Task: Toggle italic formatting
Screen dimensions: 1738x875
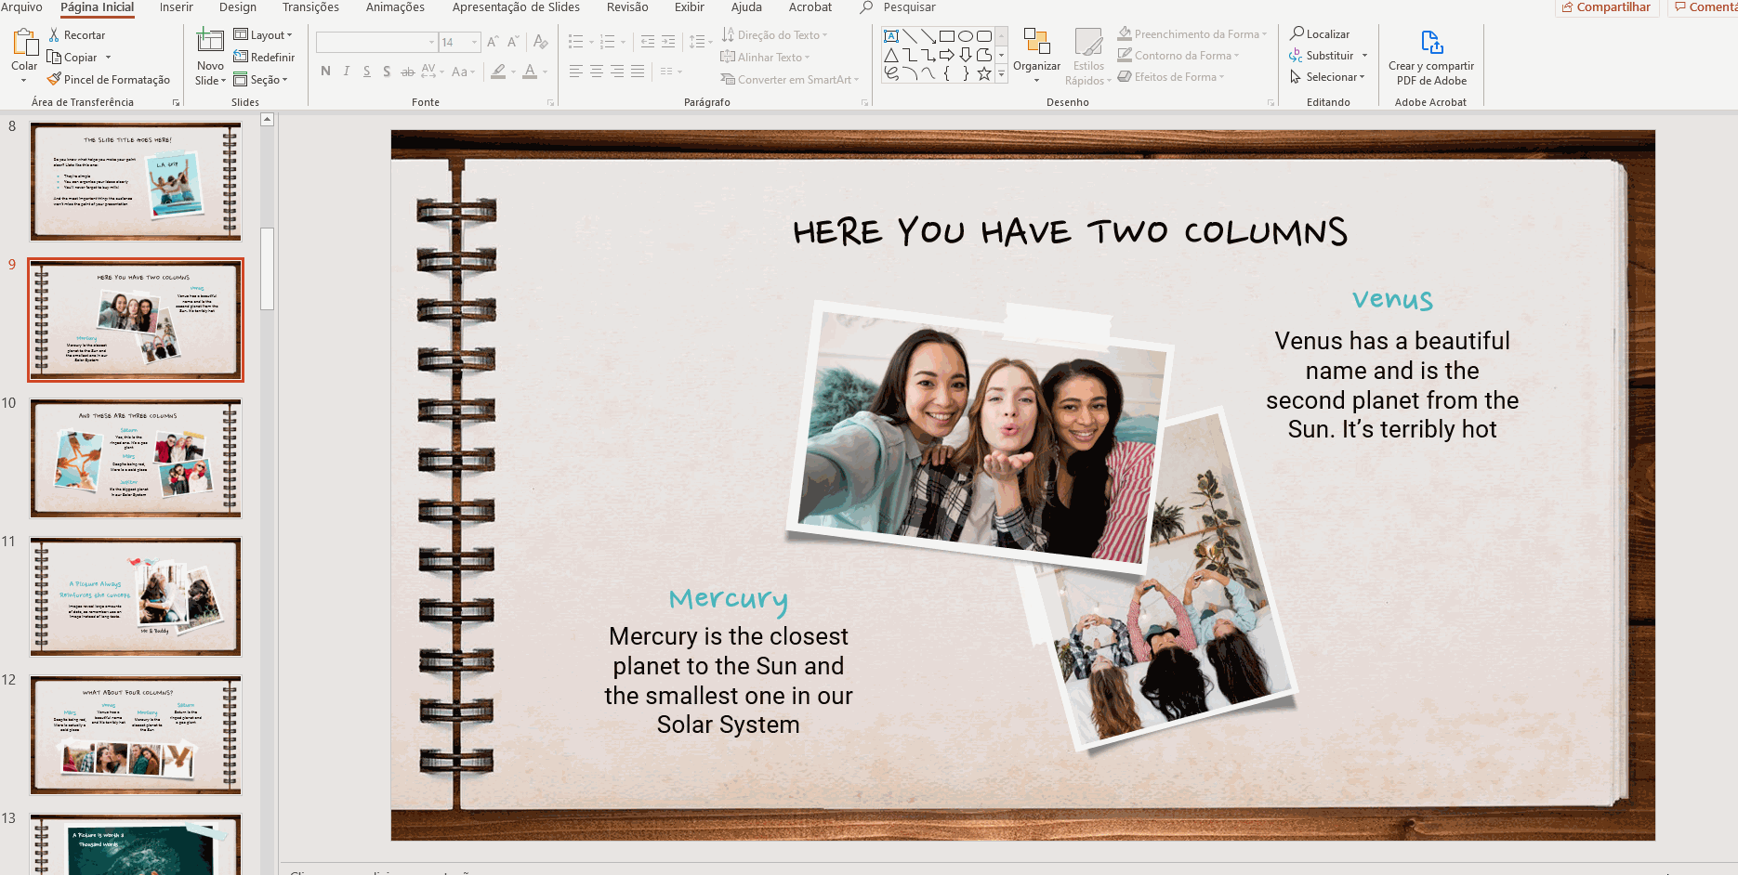Action: [347, 72]
